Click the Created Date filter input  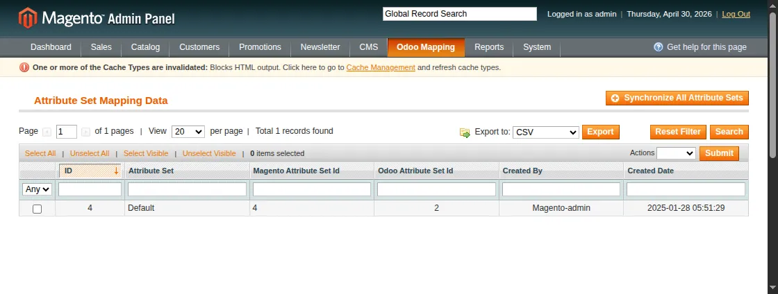(x=686, y=189)
